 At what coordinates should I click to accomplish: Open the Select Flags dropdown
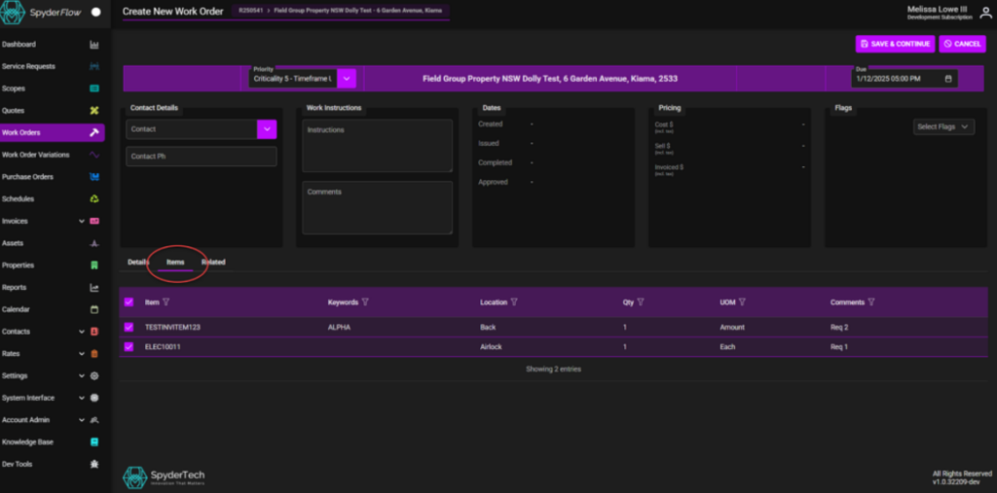click(x=943, y=126)
